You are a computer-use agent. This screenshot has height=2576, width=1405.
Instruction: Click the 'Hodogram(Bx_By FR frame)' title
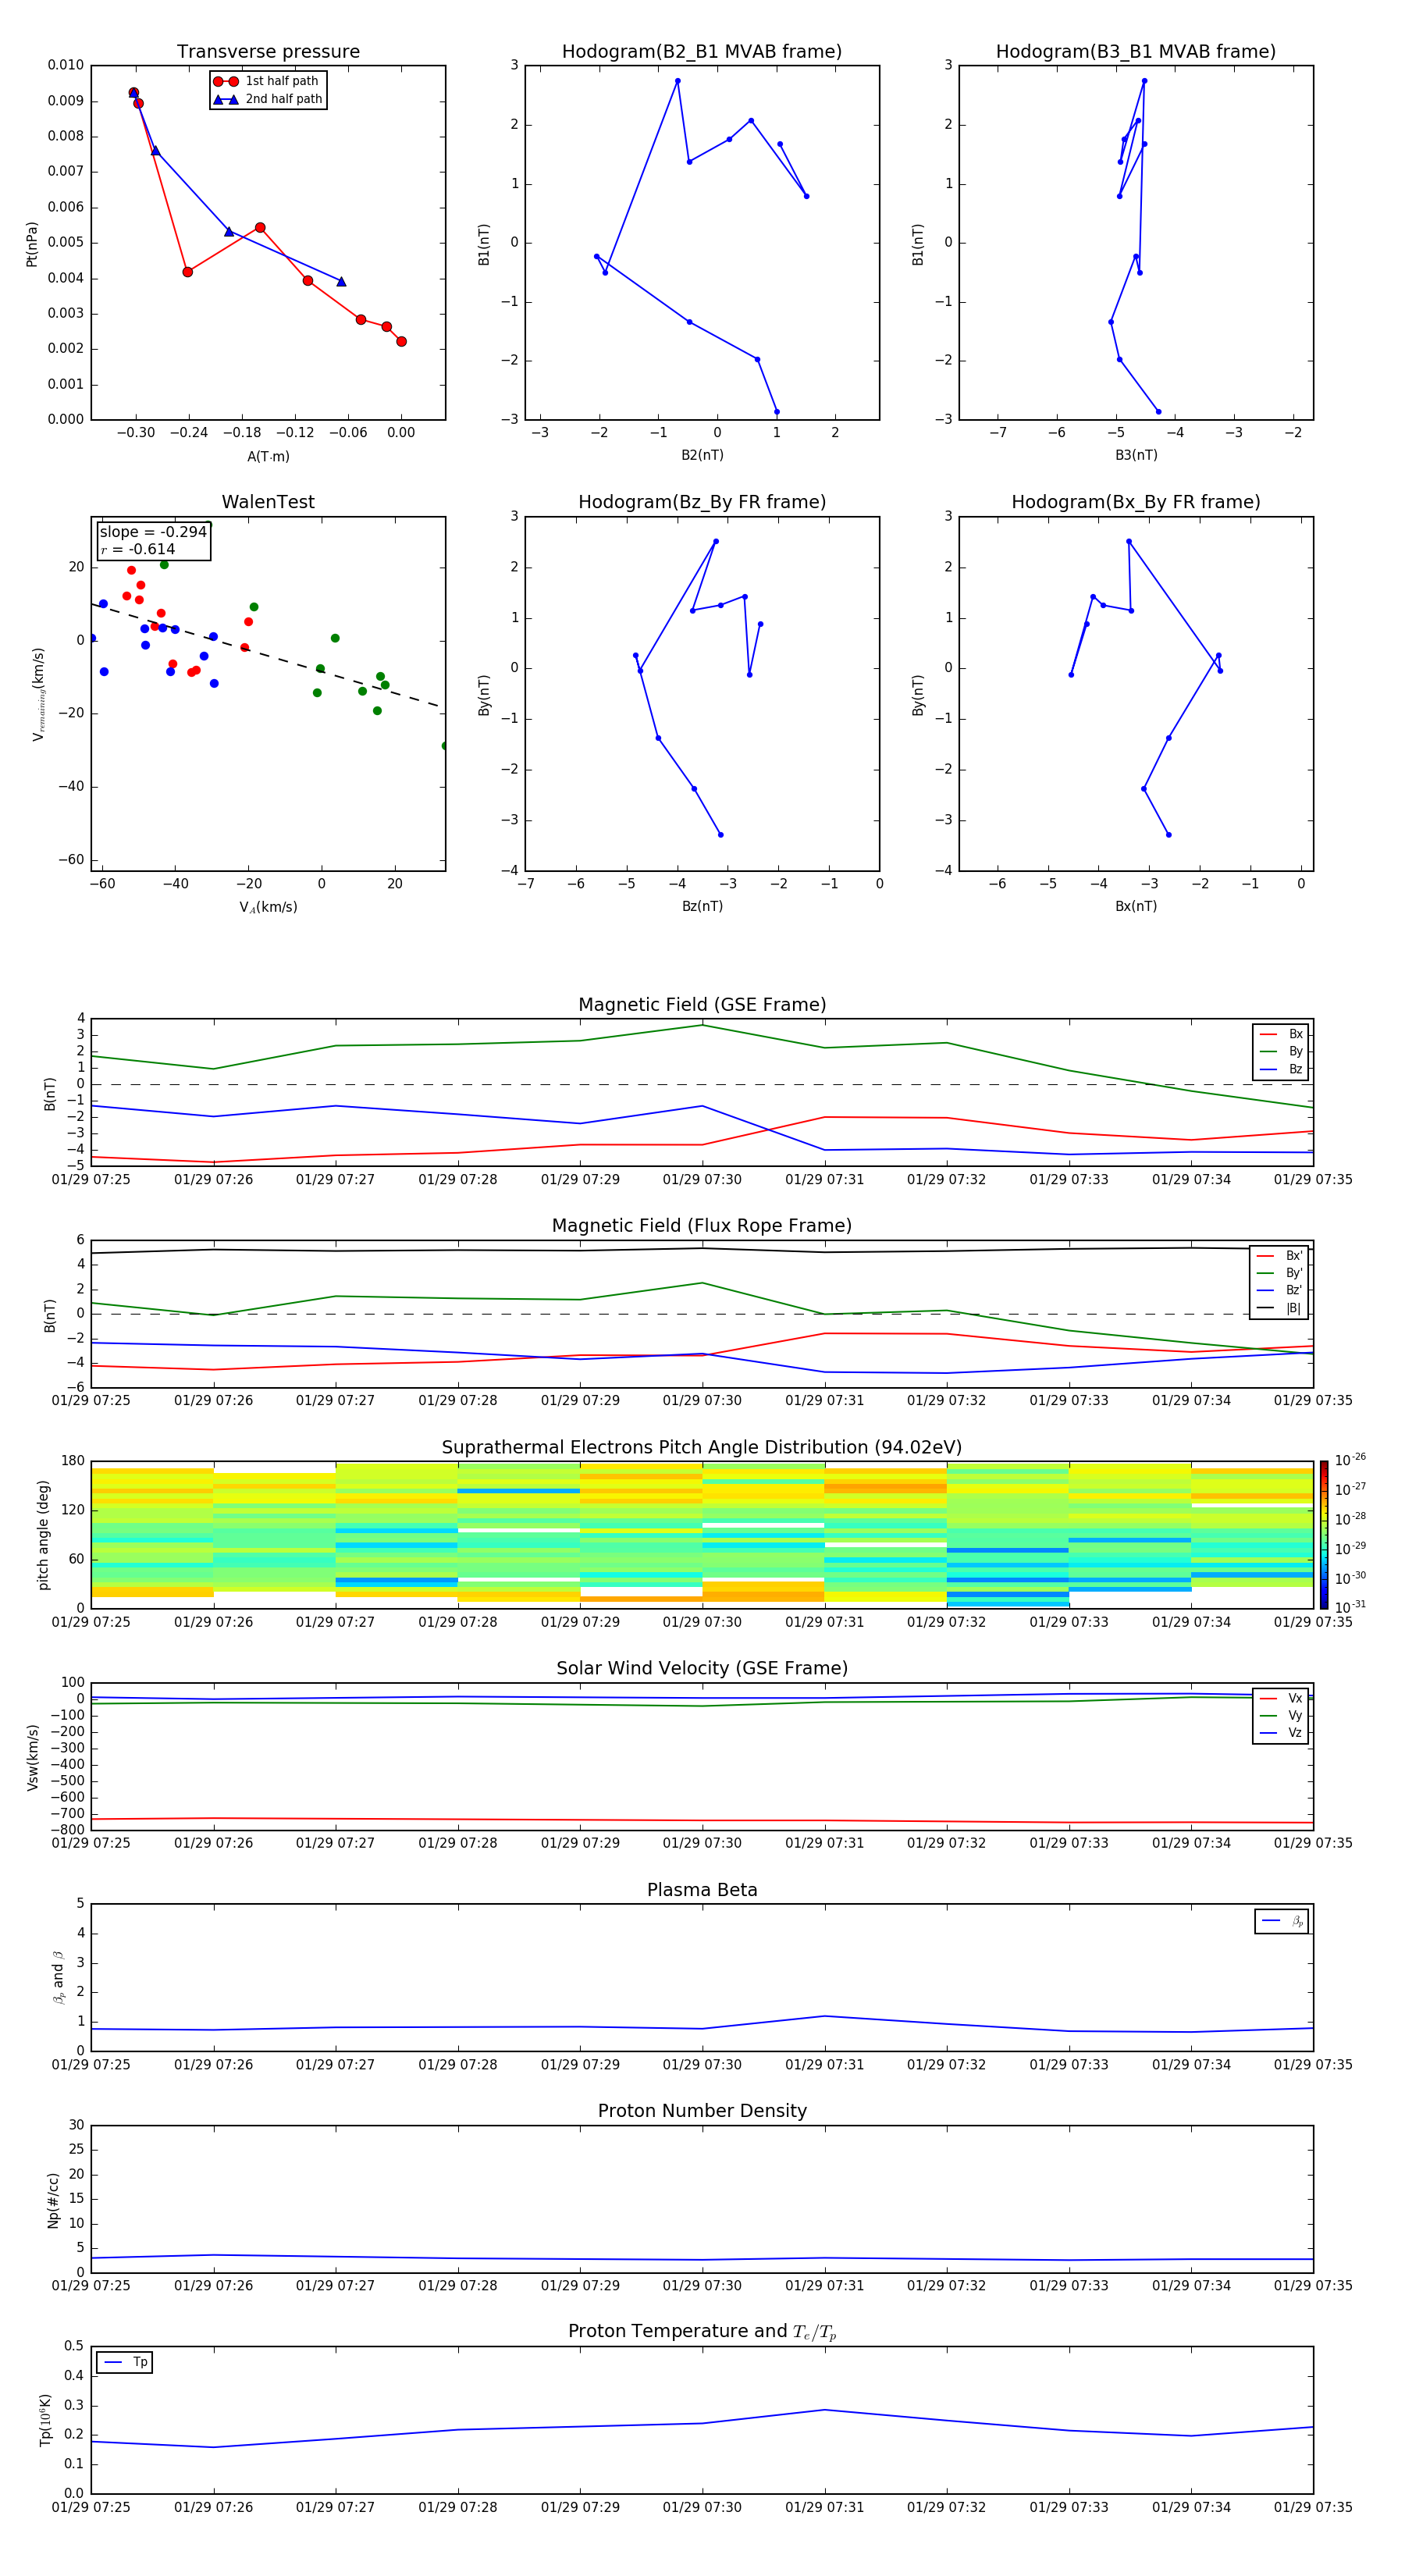click(1136, 502)
